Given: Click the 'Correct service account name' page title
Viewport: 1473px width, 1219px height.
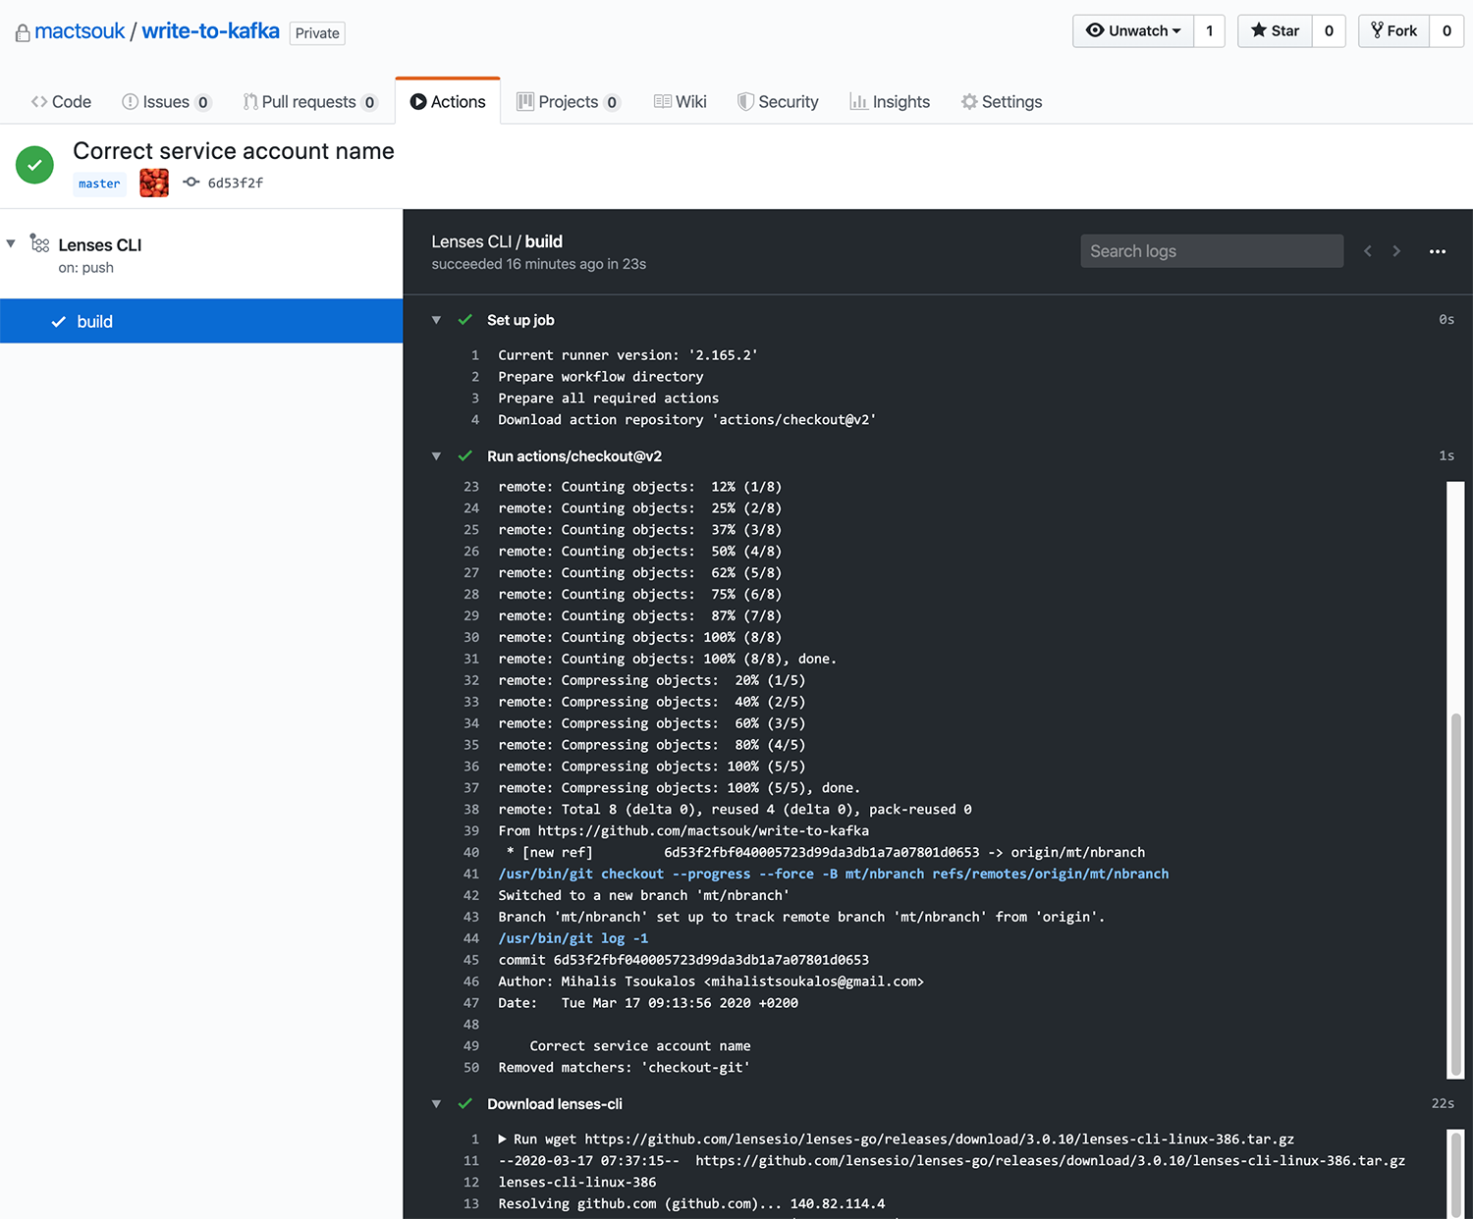Looking at the screenshot, I should pyautogui.click(x=234, y=151).
